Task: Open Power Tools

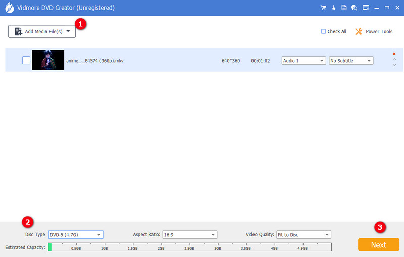Action: click(x=374, y=31)
